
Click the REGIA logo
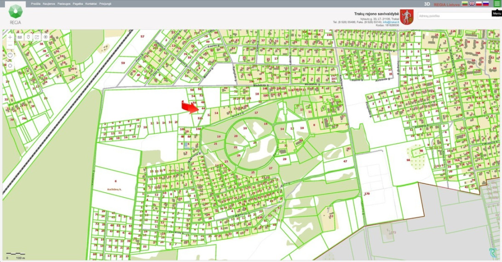[15, 14]
